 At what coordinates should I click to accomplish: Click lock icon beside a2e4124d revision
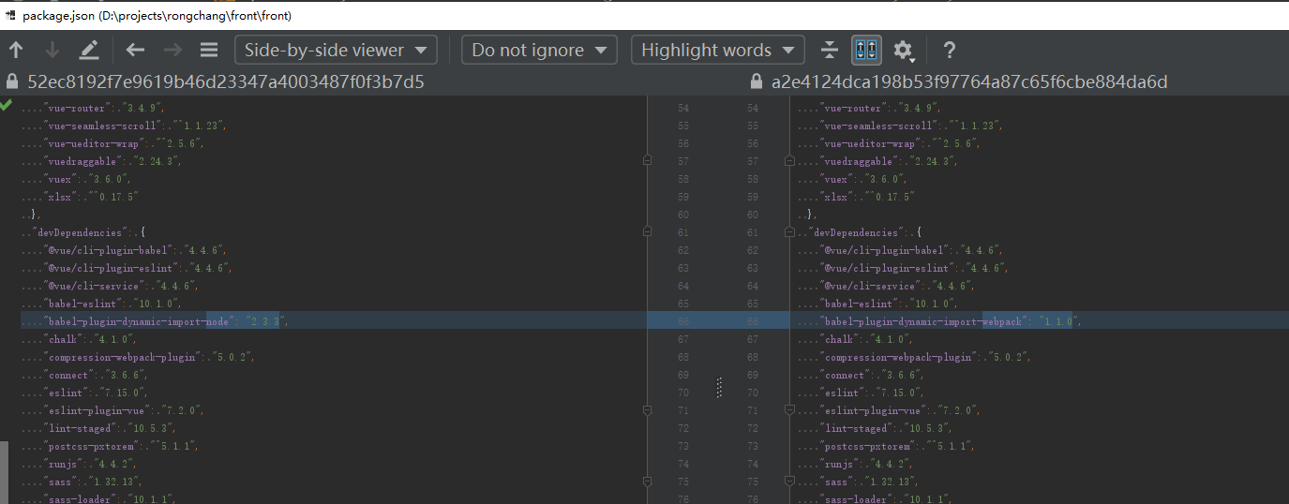(757, 82)
